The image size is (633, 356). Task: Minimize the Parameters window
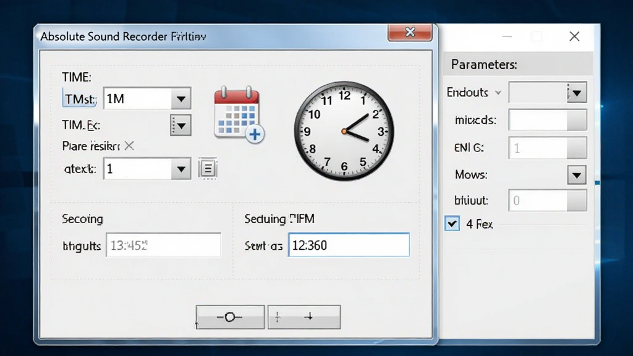click(507, 36)
